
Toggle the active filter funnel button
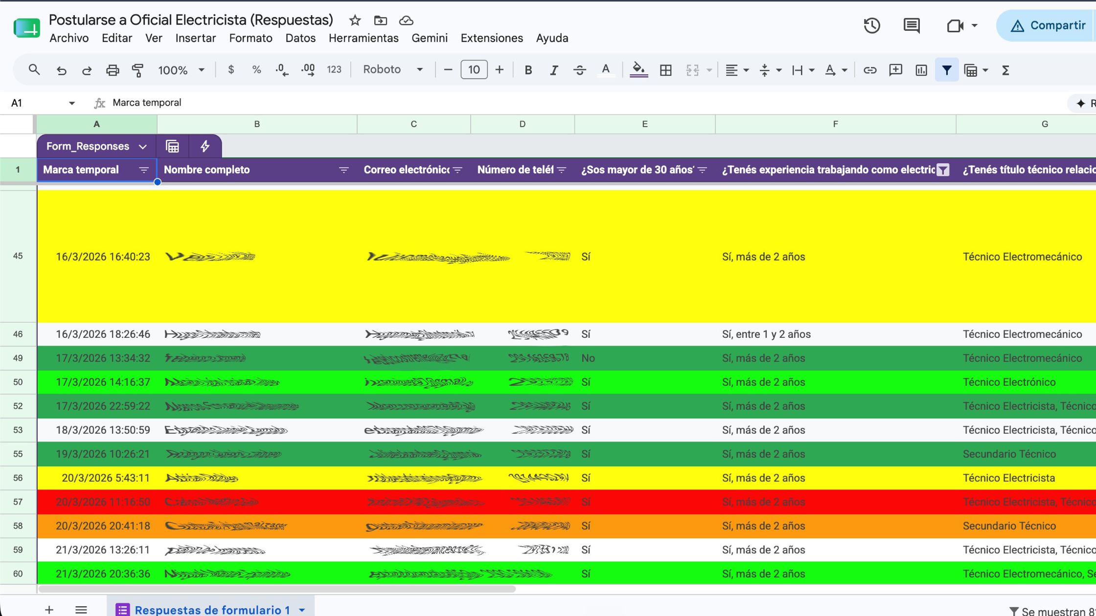coord(947,70)
